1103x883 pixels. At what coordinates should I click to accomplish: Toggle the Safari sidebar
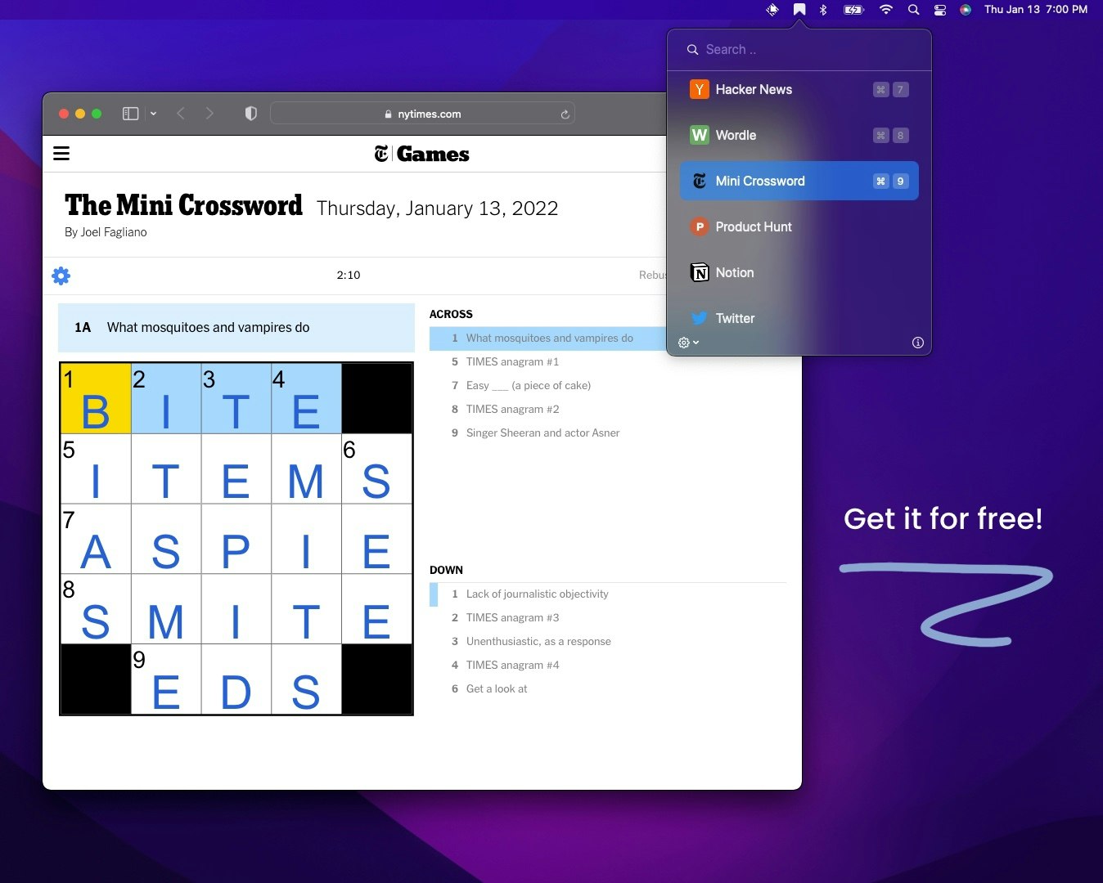click(x=130, y=114)
